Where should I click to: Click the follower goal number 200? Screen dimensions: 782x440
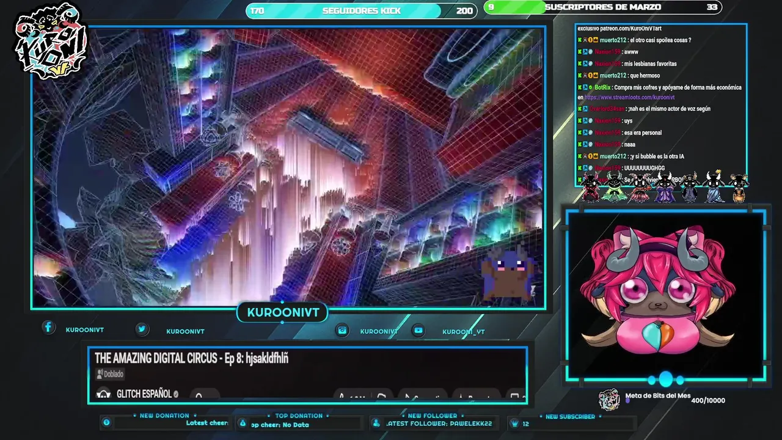pos(464,11)
